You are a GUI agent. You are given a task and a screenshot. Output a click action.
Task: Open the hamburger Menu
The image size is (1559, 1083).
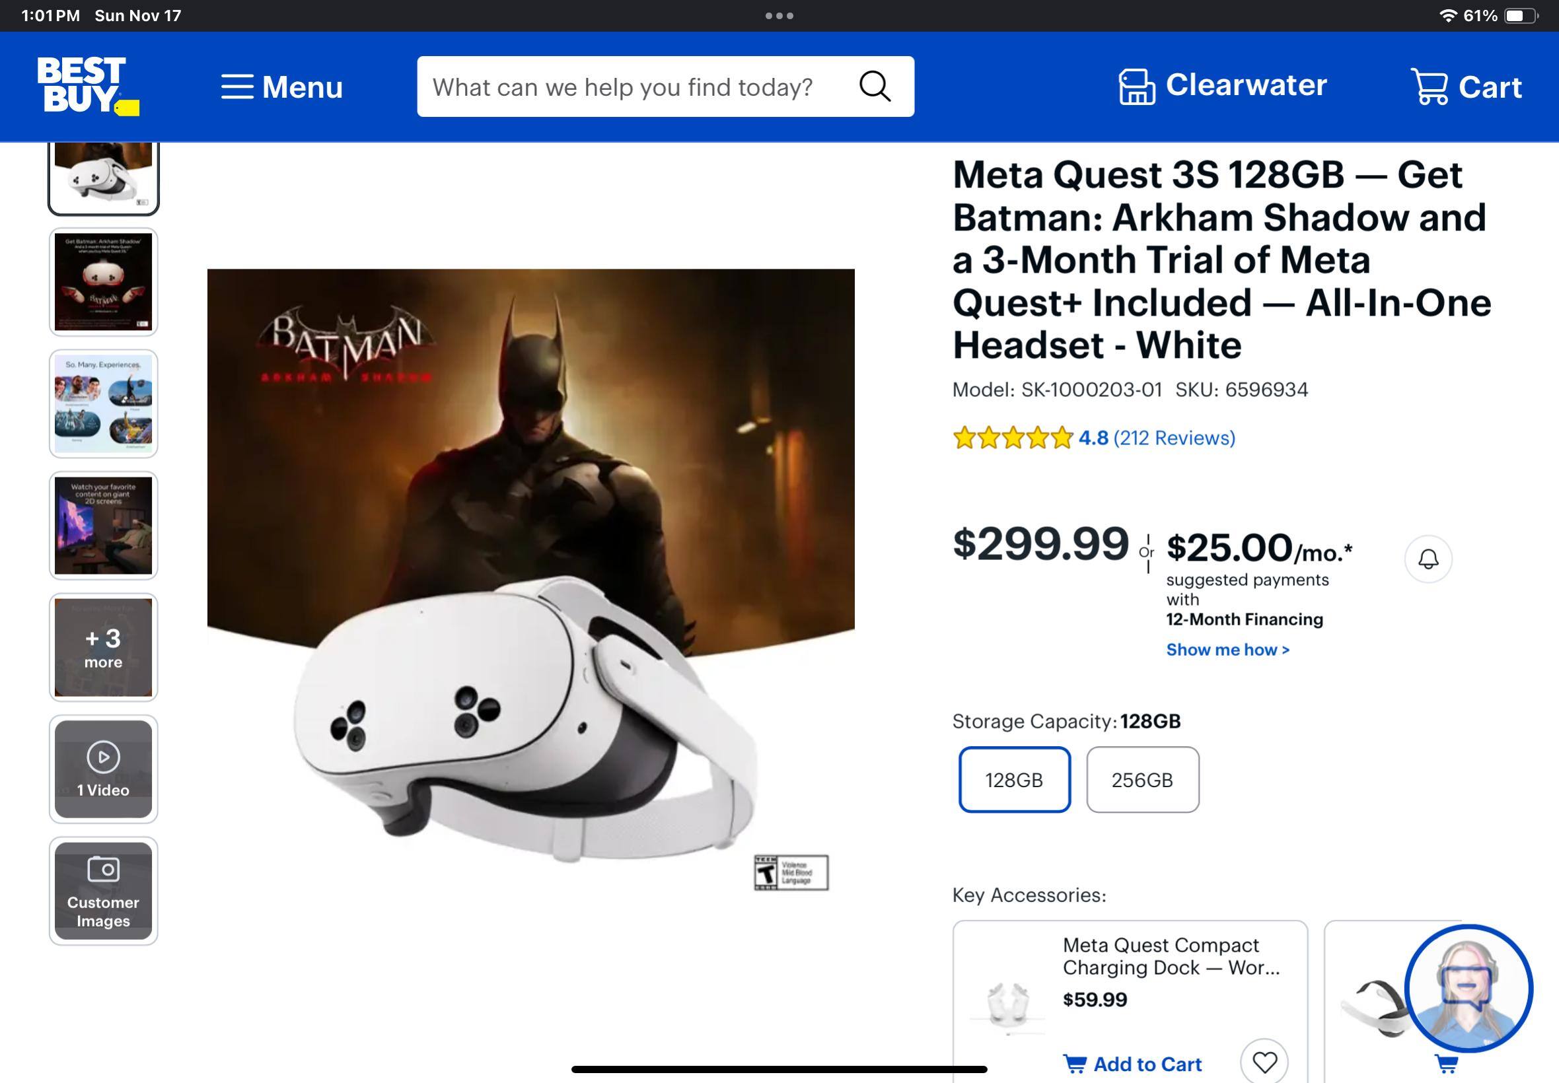pos(281,87)
